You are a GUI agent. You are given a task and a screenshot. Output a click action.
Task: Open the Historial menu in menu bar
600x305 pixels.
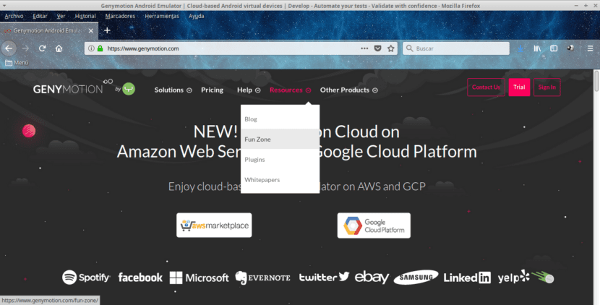point(85,15)
